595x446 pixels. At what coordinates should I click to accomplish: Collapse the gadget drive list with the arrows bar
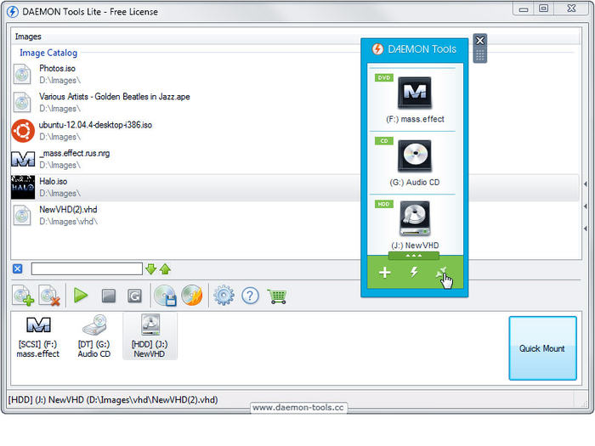[x=414, y=256]
